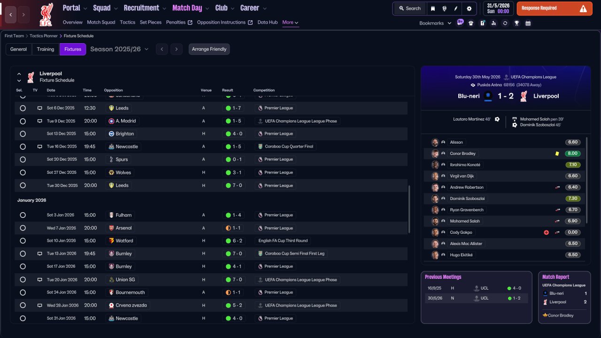601x338 pixels.
Task: Click the Search button
Action: [410, 8]
